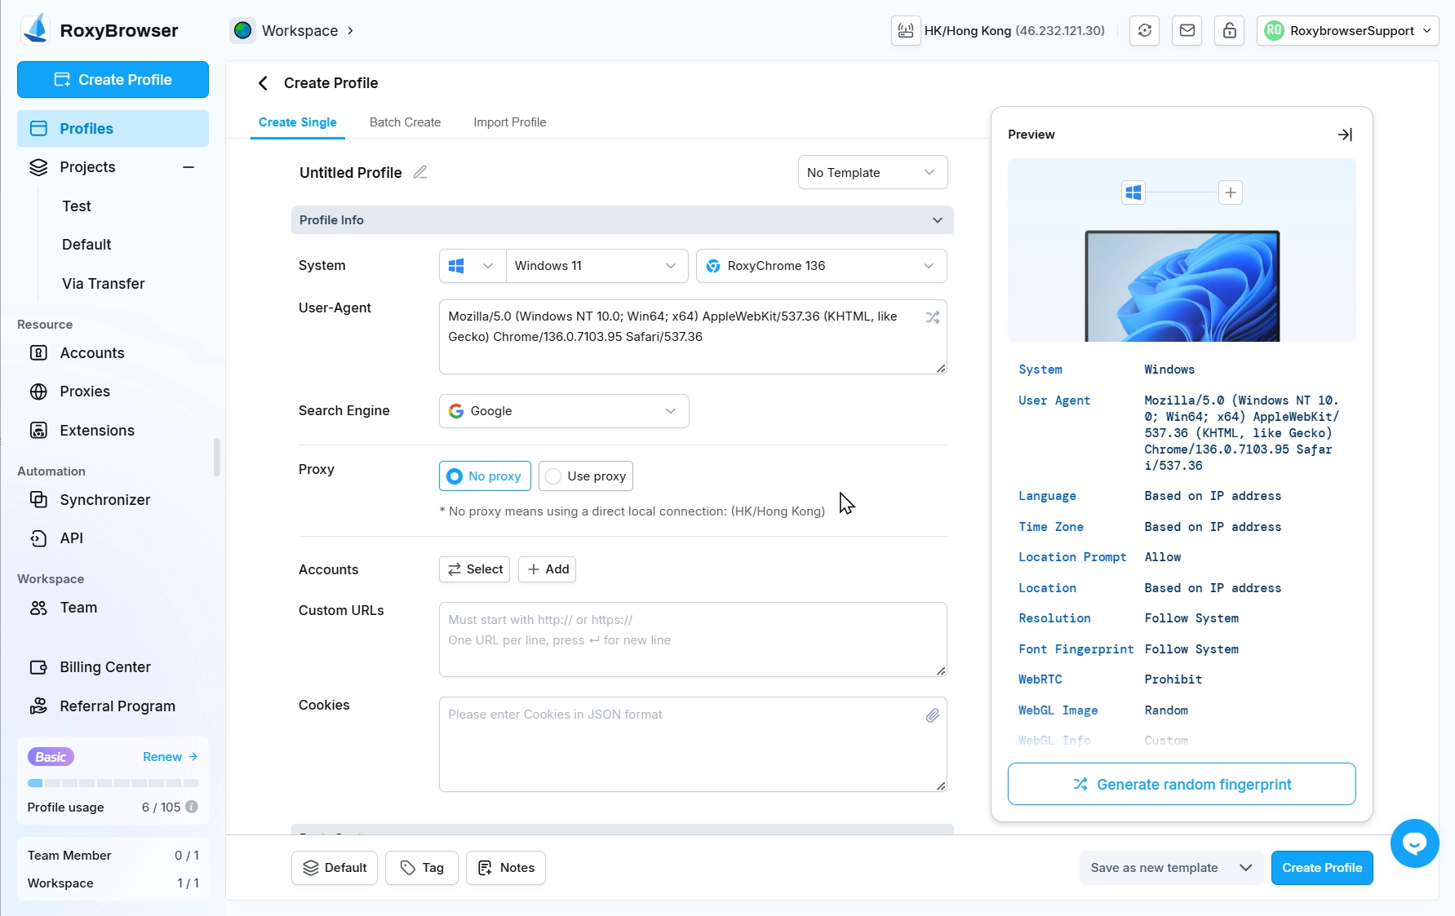The width and height of the screenshot is (1455, 916).
Task: Click the paperclip icon in Cookies field
Action: 932,715
